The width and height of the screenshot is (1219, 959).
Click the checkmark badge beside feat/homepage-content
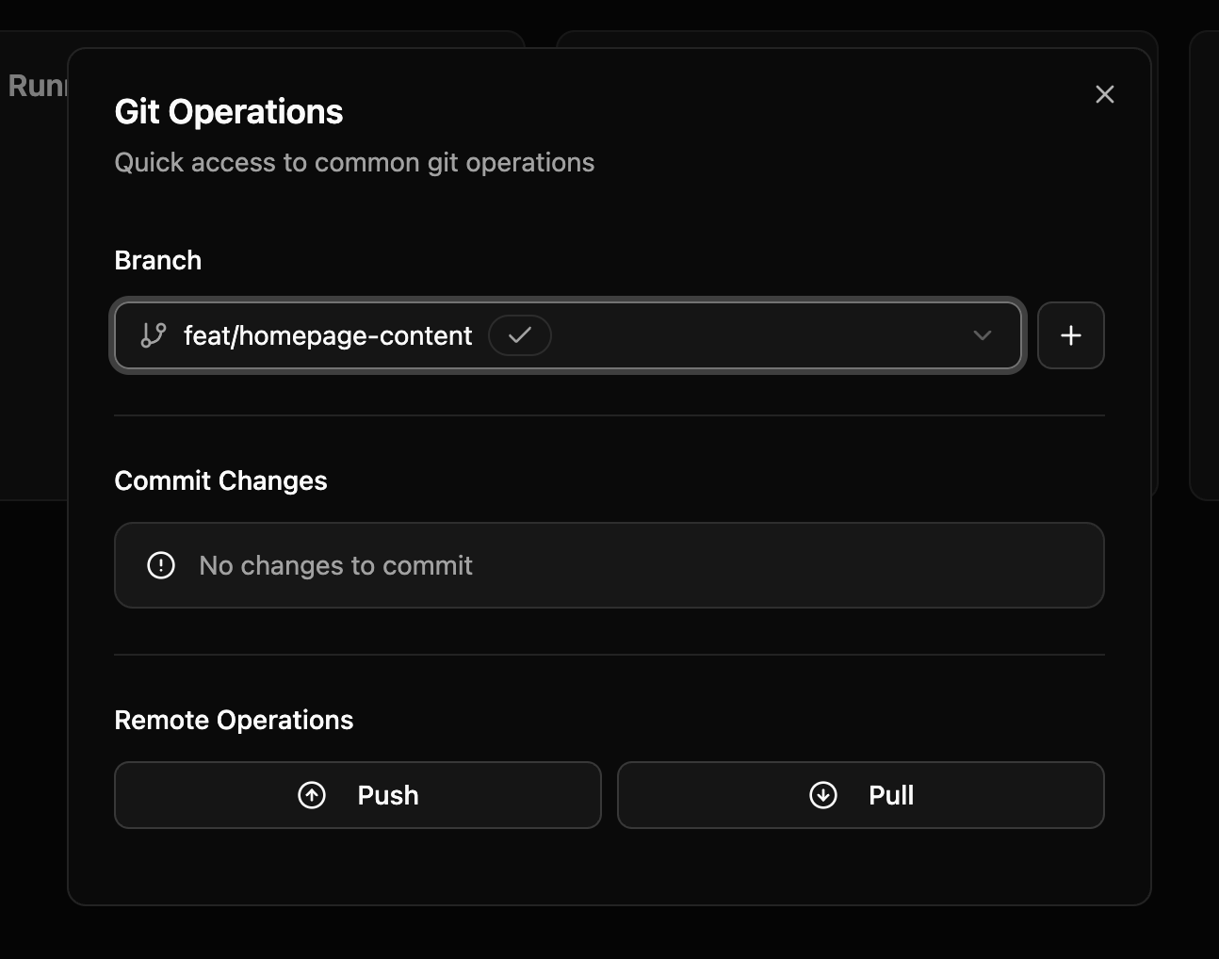point(519,335)
